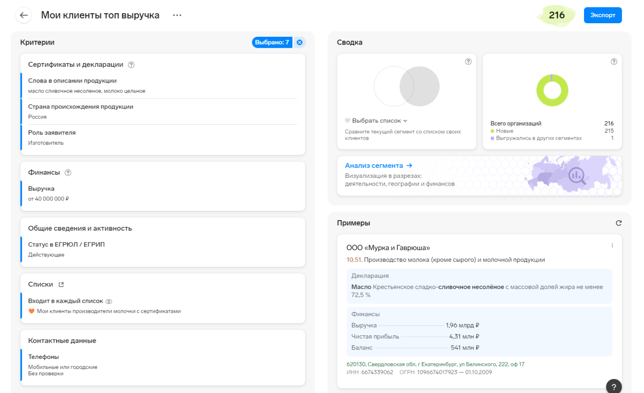Click the 216 count highlighted at top
The width and height of the screenshot is (644, 393).
pos(557,15)
